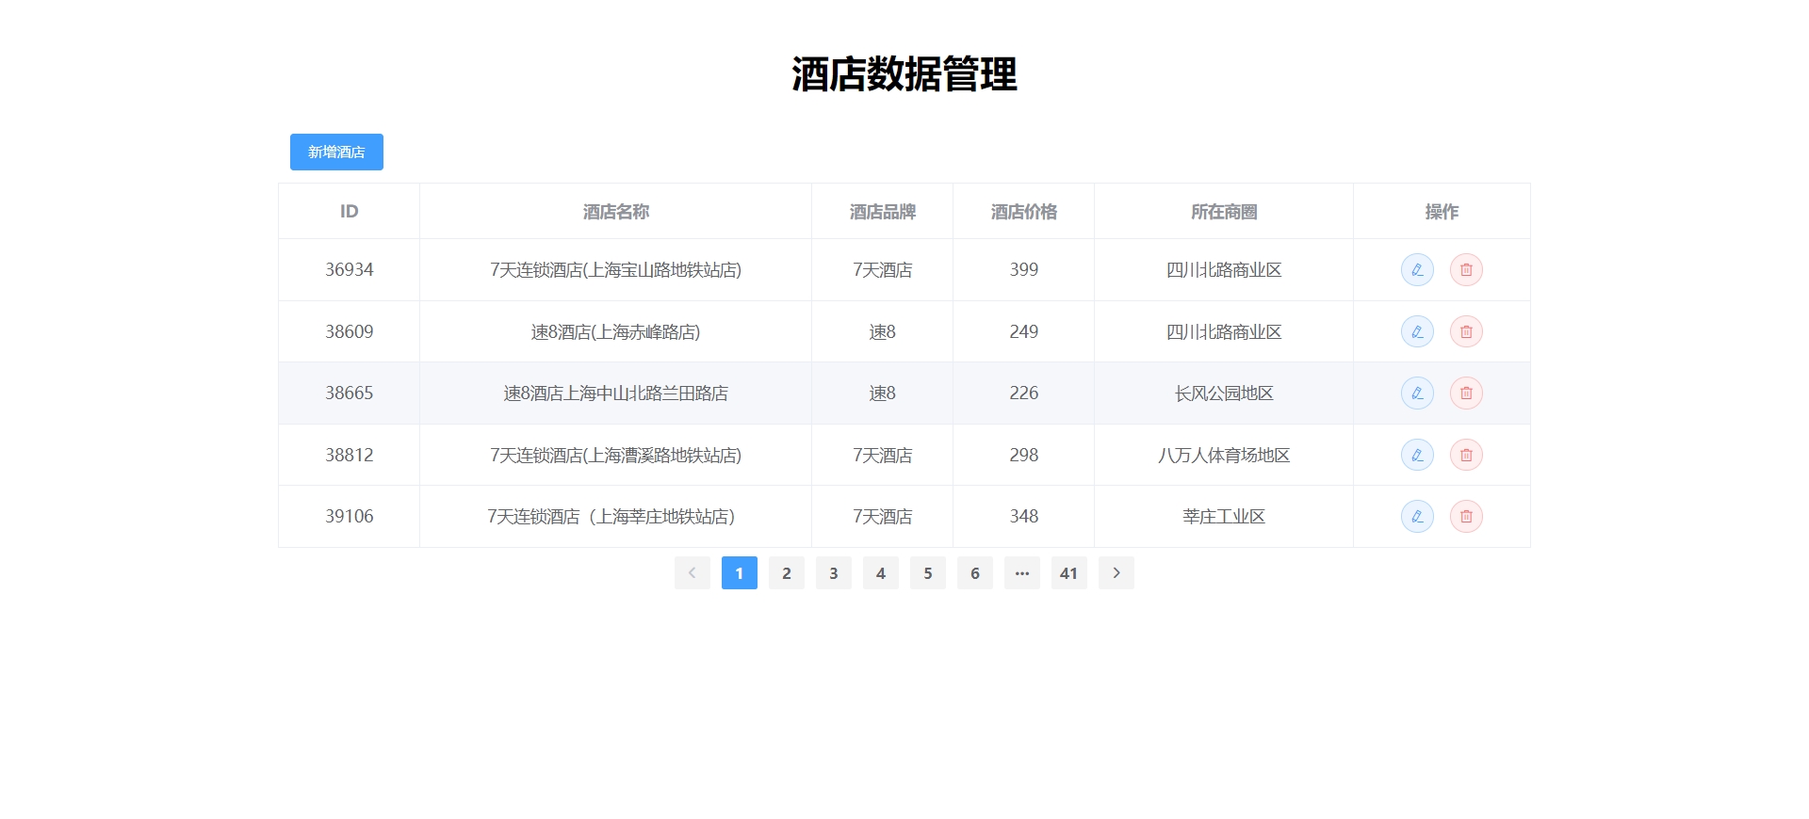Click pencil icon in row 39106
This screenshot has width=1809, height=819.
[x=1417, y=517]
